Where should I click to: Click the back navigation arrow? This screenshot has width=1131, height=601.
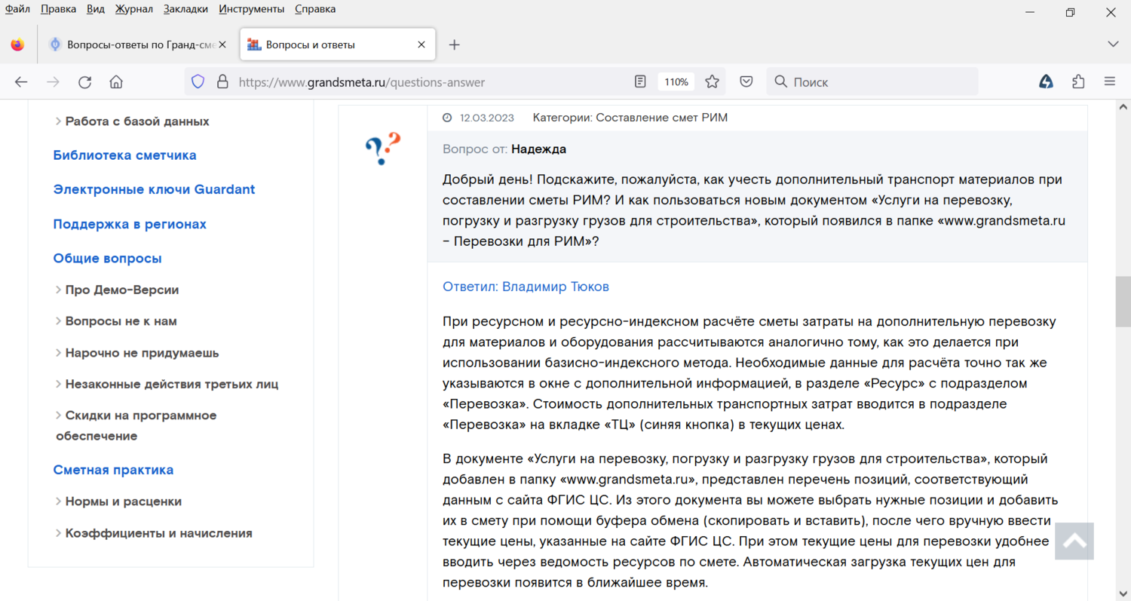point(21,82)
